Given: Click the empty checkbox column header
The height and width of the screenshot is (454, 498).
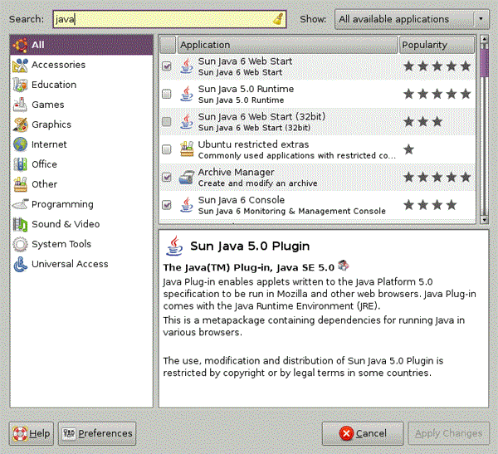Looking at the screenshot, I should click(168, 45).
